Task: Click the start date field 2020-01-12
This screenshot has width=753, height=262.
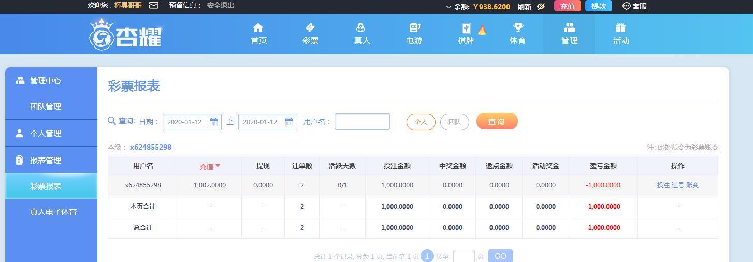Action: (192, 122)
